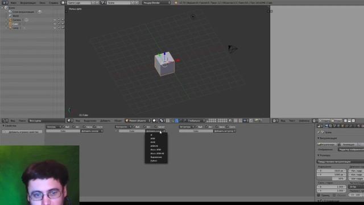
Task: Open the 'Файл' menu
Action: 14,2
